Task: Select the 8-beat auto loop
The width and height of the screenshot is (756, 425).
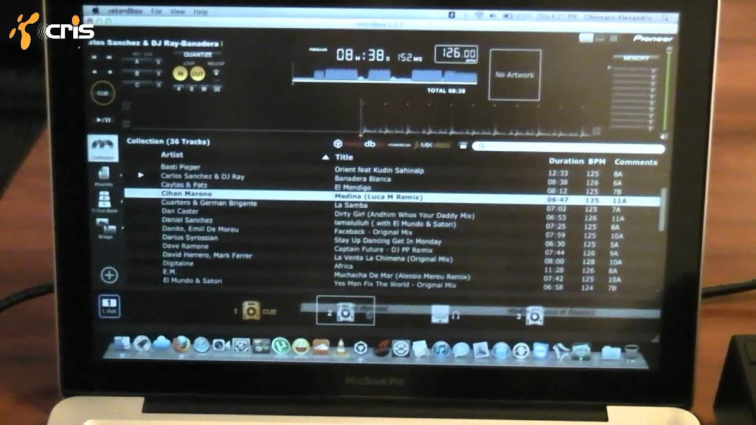Action: (191, 89)
